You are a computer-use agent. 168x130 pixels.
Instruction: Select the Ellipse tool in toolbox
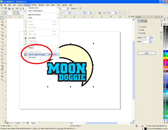click(2, 42)
